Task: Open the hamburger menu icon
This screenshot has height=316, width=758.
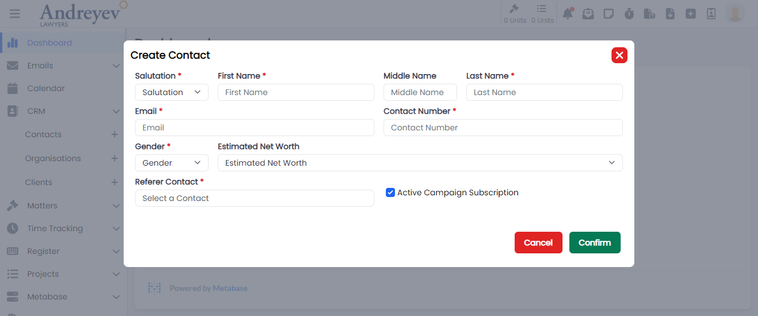Action: point(15,14)
